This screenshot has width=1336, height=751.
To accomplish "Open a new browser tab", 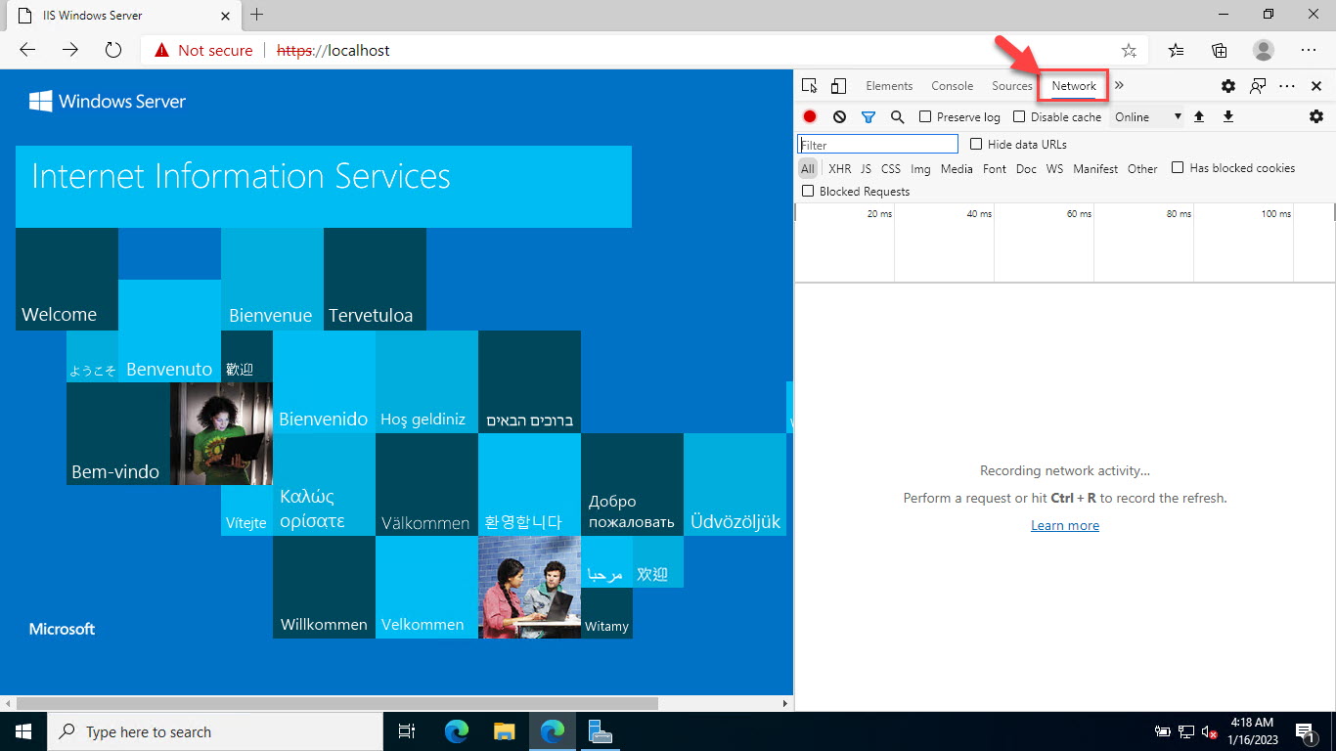I will tap(257, 15).
